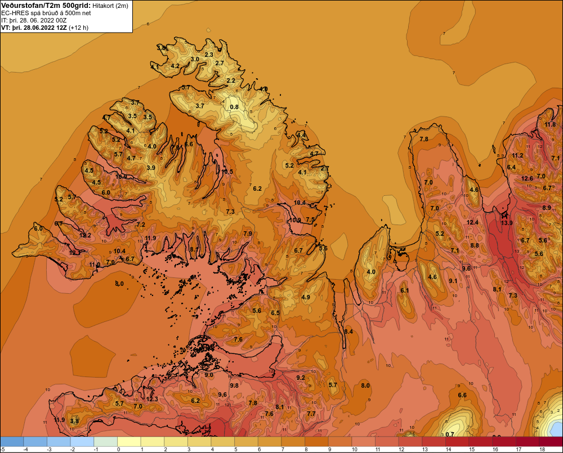Click the temperature value "12.4"
The image size is (563, 453).
(x=472, y=222)
